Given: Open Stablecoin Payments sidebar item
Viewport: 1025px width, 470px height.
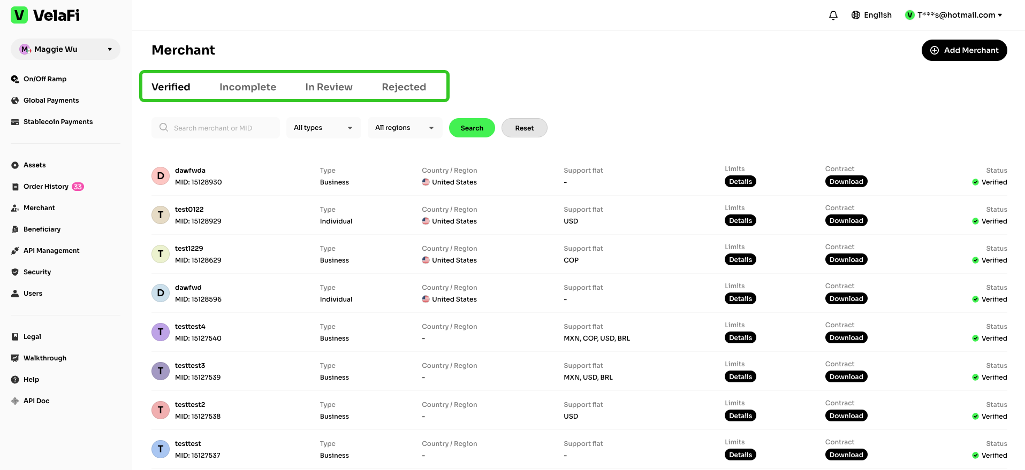Looking at the screenshot, I should click(x=58, y=122).
